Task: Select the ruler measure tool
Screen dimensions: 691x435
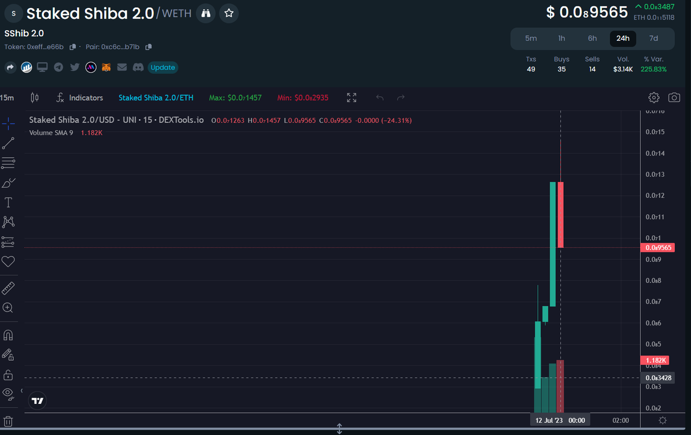Action: coord(8,288)
